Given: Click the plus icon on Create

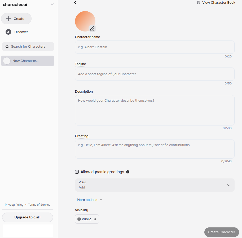Looking at the screenshot, I should click(9, 19).
